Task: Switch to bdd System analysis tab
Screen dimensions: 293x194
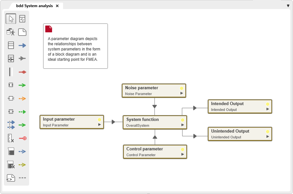Action: tap(34, 6)
